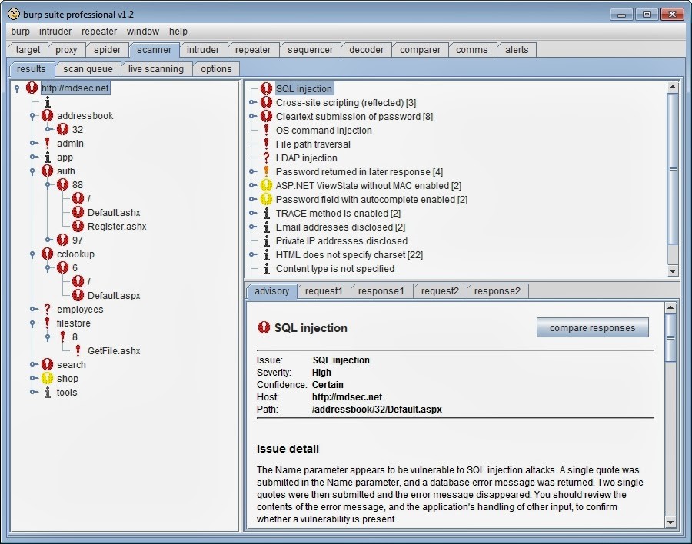Click the orange icon beside Password returned in later response
This screenshot has width=692, height=544.
tap(266, 171)
